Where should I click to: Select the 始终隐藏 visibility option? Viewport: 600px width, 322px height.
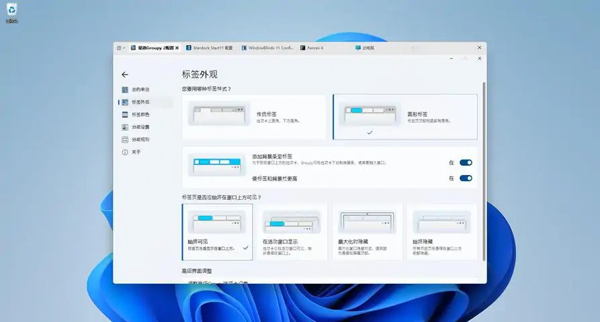[441, 231]
